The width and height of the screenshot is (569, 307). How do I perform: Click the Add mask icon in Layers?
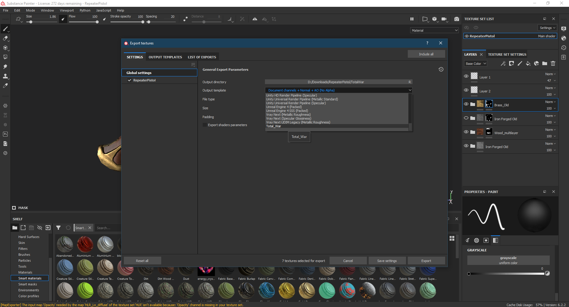pyautogui.click(x=512, y=63)
